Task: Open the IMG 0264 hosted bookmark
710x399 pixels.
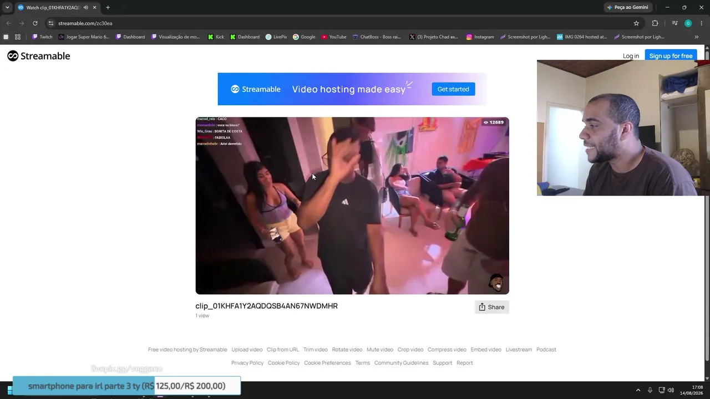Action: point(582,37)
